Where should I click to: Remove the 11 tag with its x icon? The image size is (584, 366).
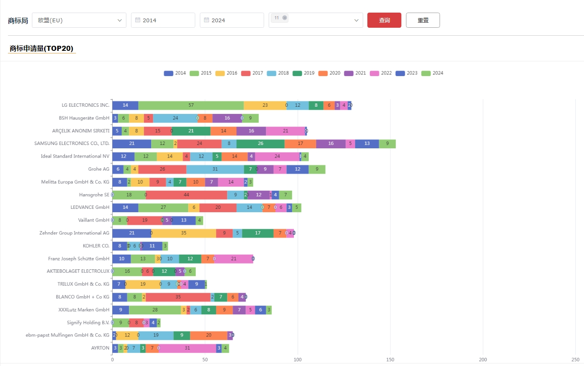coord(285,18)
